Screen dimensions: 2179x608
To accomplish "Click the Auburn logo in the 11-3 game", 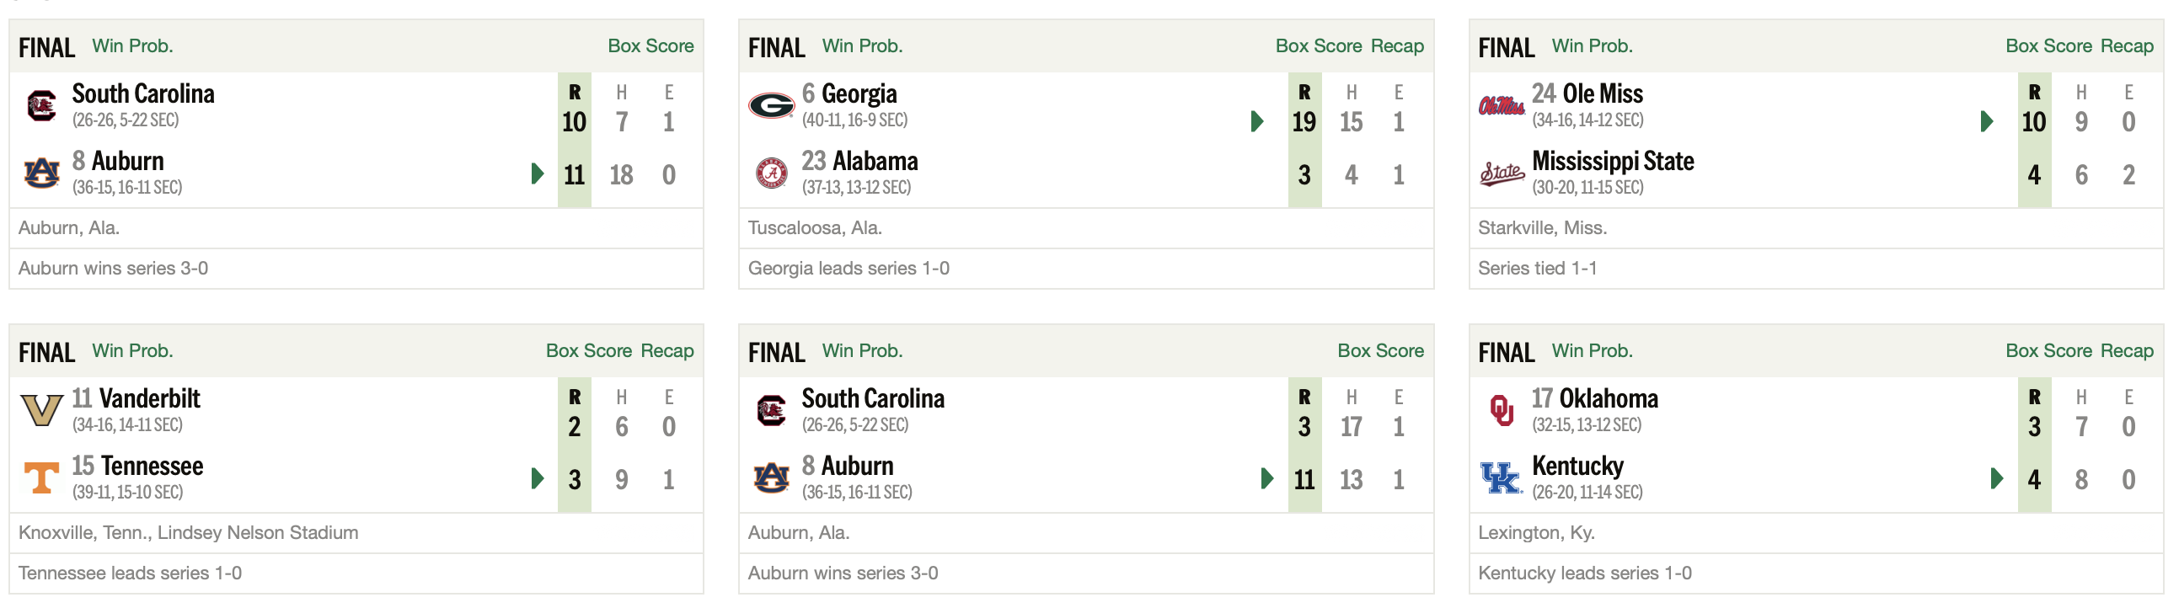I will tap(771, 478).
